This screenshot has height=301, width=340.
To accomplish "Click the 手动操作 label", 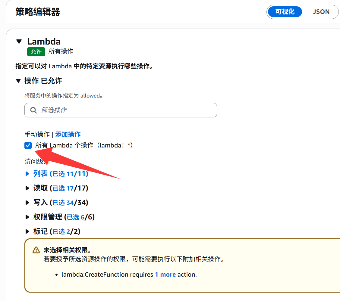I will [x=37, y=135].
